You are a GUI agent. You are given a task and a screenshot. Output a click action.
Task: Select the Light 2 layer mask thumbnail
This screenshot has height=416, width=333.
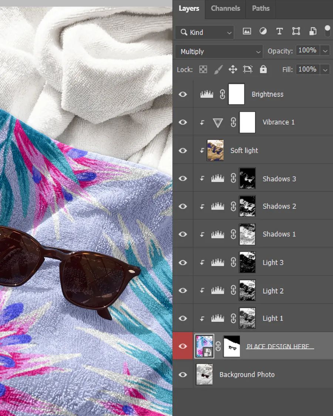[x=247, y=290]
